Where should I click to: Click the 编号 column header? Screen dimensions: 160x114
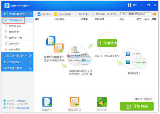point(37,19)
